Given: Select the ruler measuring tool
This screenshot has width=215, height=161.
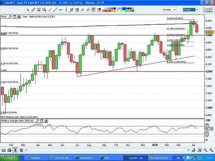Looking at the screenshot, I should coord(33,10).
